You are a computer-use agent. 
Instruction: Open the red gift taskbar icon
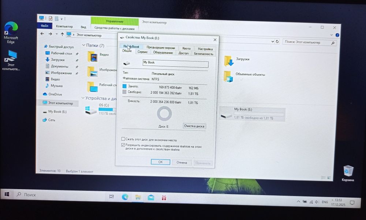pos(164,198)
